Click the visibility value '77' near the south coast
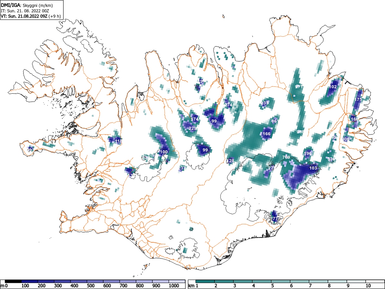Viewport: 385px width, 289px height. point(275,219)
